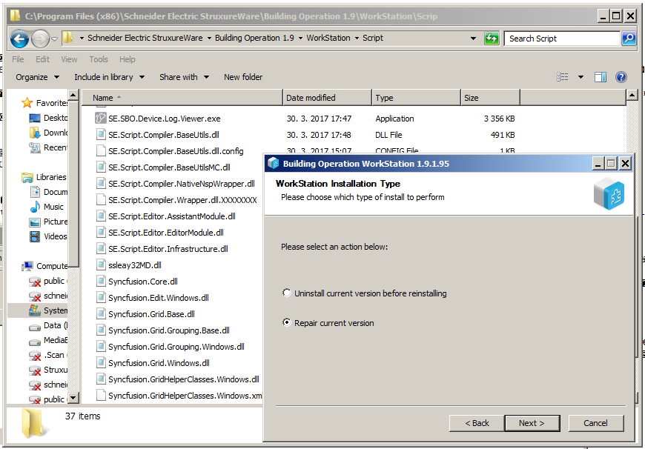Select ssleay32MD.dll file icon

(x=101, y=265)
